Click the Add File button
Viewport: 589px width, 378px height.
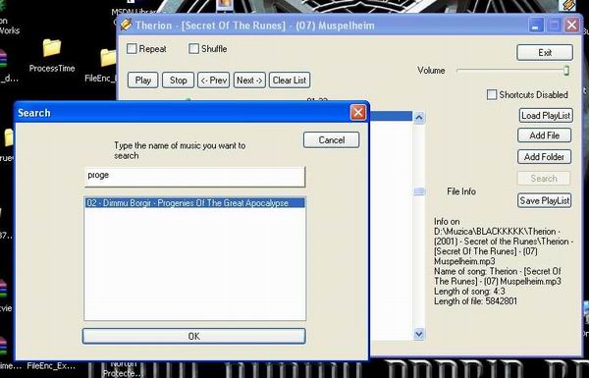tap(544, 135)
